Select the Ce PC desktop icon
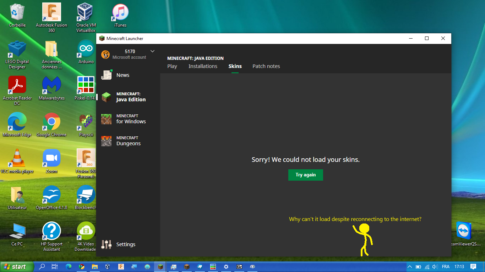485x272 pixels. point(17,234)
